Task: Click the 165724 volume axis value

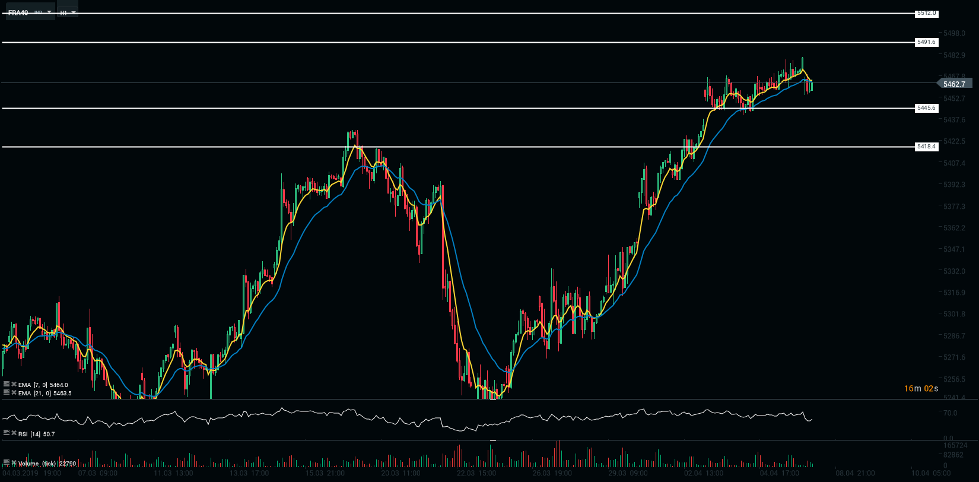Action: tap(955, 445)
